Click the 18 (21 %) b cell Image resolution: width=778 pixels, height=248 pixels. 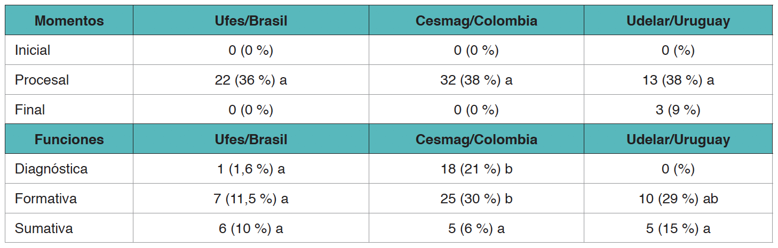476,169
